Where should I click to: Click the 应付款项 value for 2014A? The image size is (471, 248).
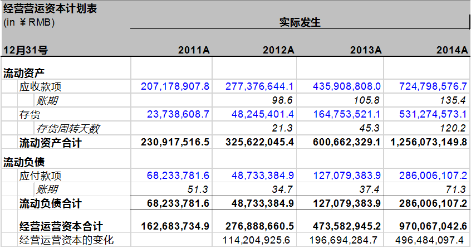click(433, 176)
